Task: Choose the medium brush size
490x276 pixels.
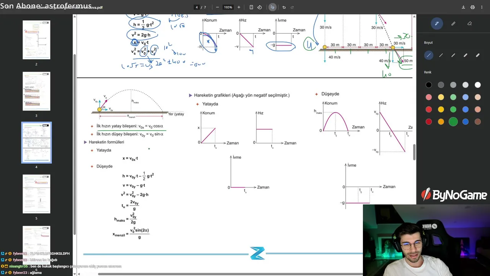Action: point(453,55)
